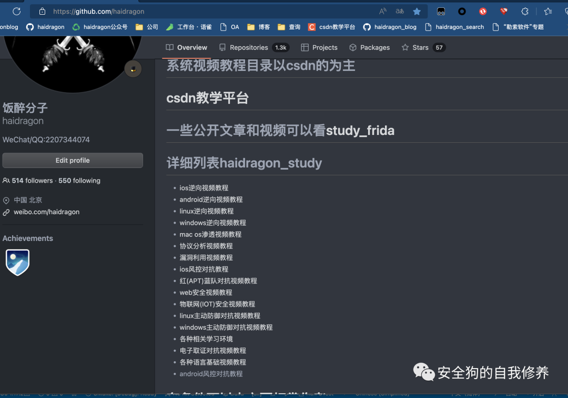Open the haidragon_blog bookmark

pyautogui.click(x=390, y=27)
